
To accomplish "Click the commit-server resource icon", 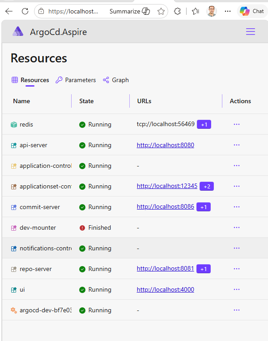I will tap(14, 207).
